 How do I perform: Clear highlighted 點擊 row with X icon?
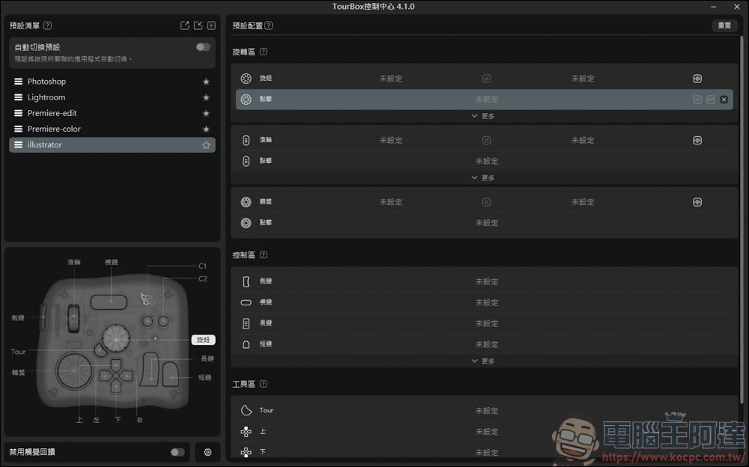(724, 100)
